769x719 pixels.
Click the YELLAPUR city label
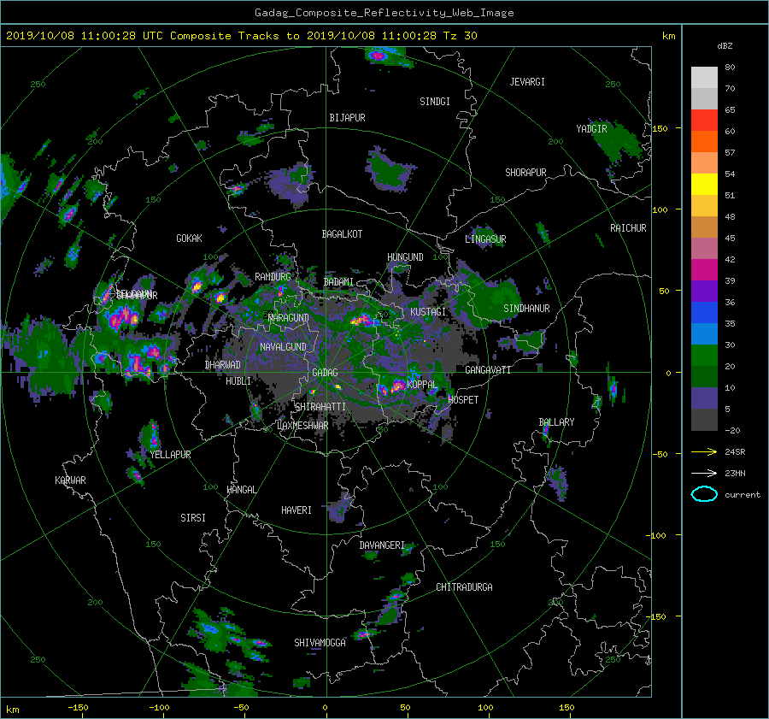170,455
